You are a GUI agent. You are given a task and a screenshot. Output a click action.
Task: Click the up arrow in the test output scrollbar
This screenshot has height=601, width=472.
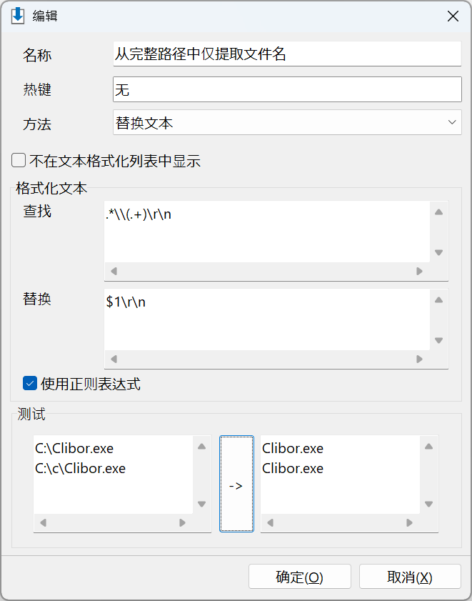point(428,447)
